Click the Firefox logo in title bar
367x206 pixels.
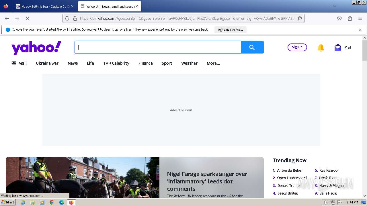(x=6, y=6)
